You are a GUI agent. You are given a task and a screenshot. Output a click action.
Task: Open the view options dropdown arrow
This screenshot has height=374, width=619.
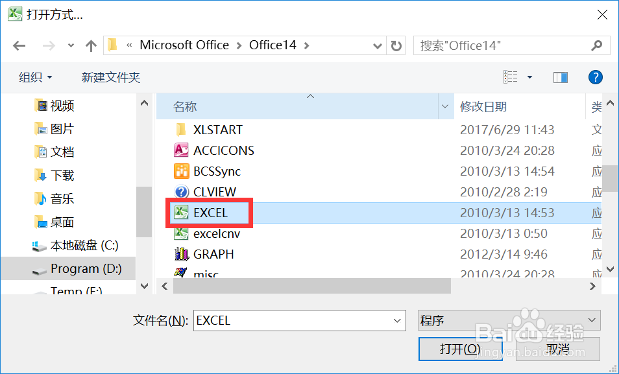click(x=529, y=77)
